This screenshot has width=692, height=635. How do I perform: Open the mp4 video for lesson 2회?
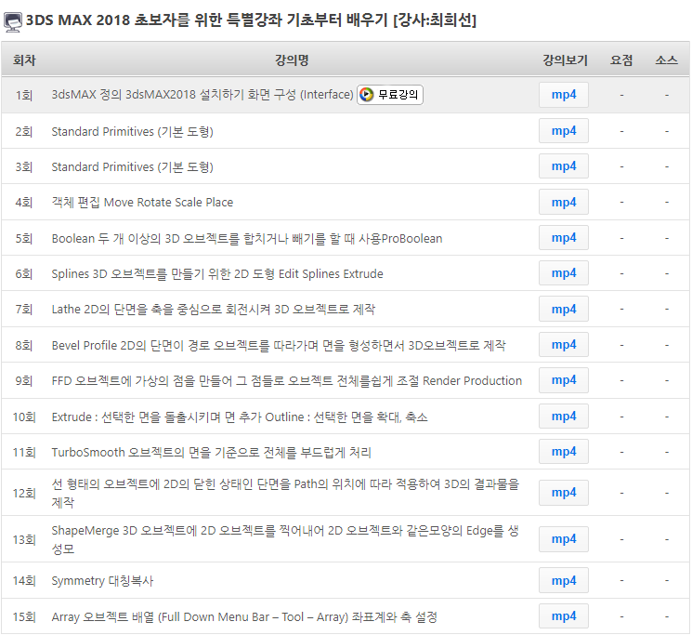tap(564, 131)
